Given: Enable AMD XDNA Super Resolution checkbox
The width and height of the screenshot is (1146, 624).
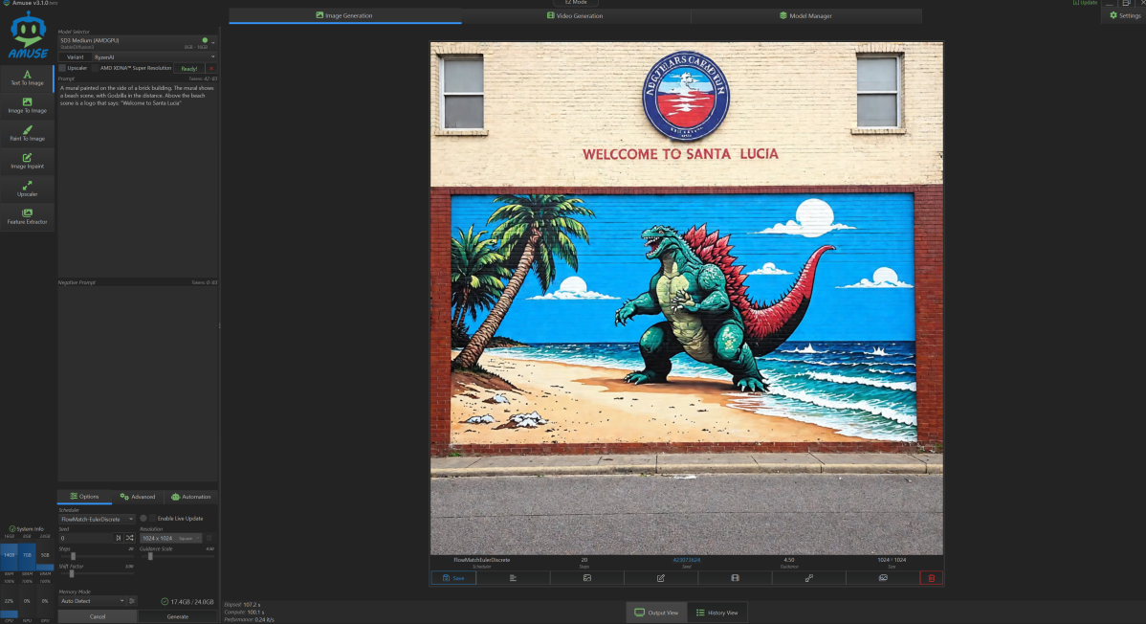Looking at the screenshot, I should pyautogui.click(x=95, y=68).
